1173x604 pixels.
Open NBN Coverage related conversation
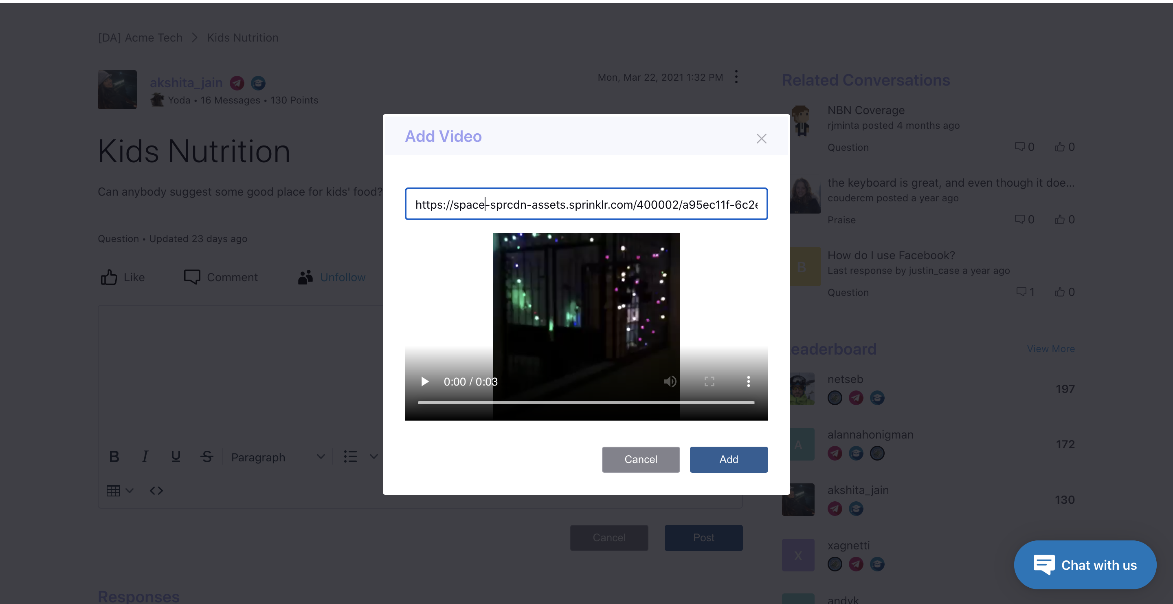[865, 110]
